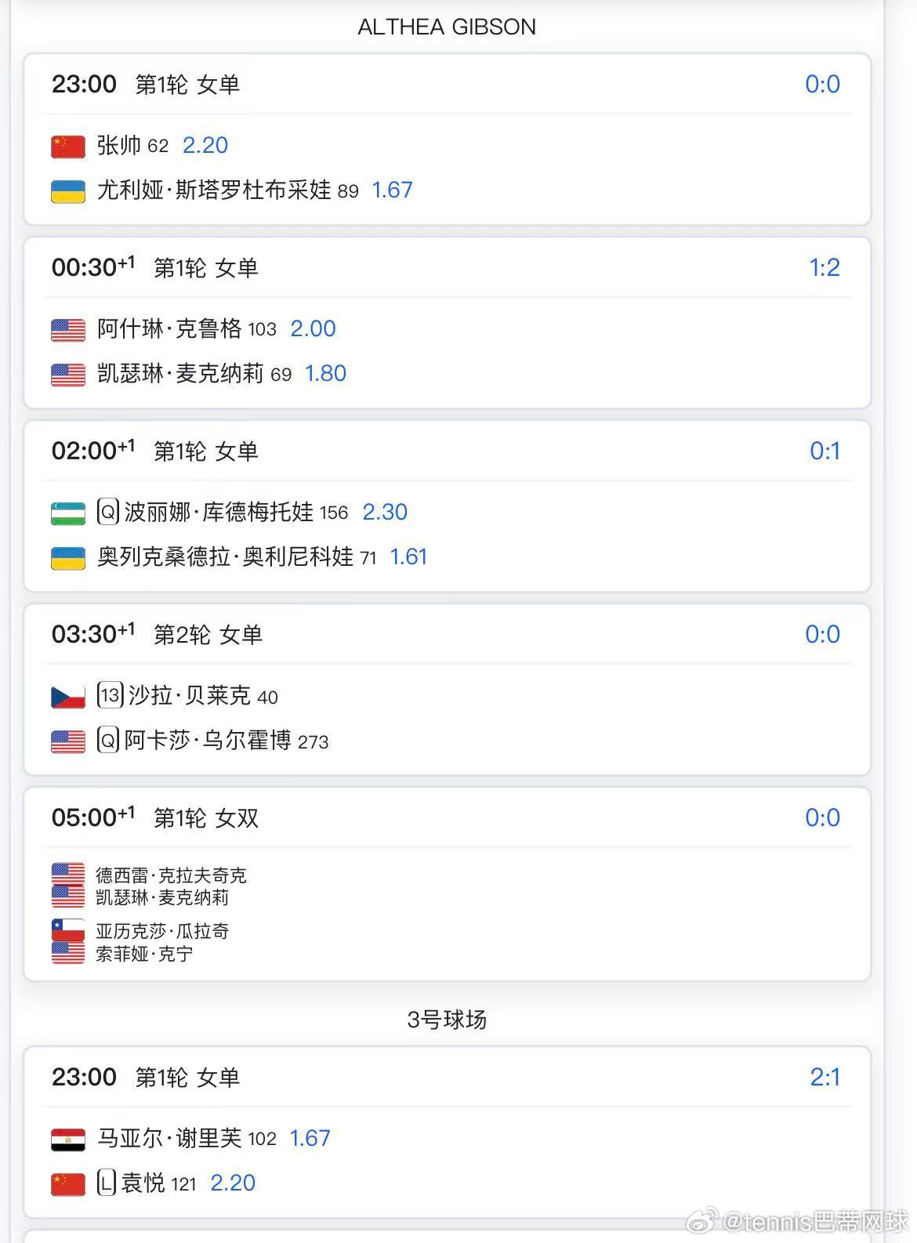Select odds 1.67 for 尤利娅·斯塔罗杜布采娃

click(392, 190)
